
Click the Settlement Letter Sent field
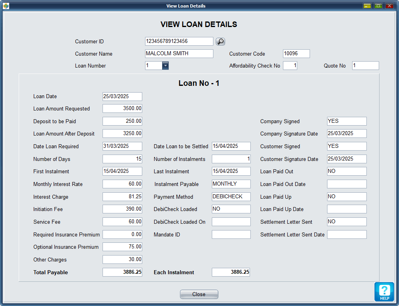point(347,222)
